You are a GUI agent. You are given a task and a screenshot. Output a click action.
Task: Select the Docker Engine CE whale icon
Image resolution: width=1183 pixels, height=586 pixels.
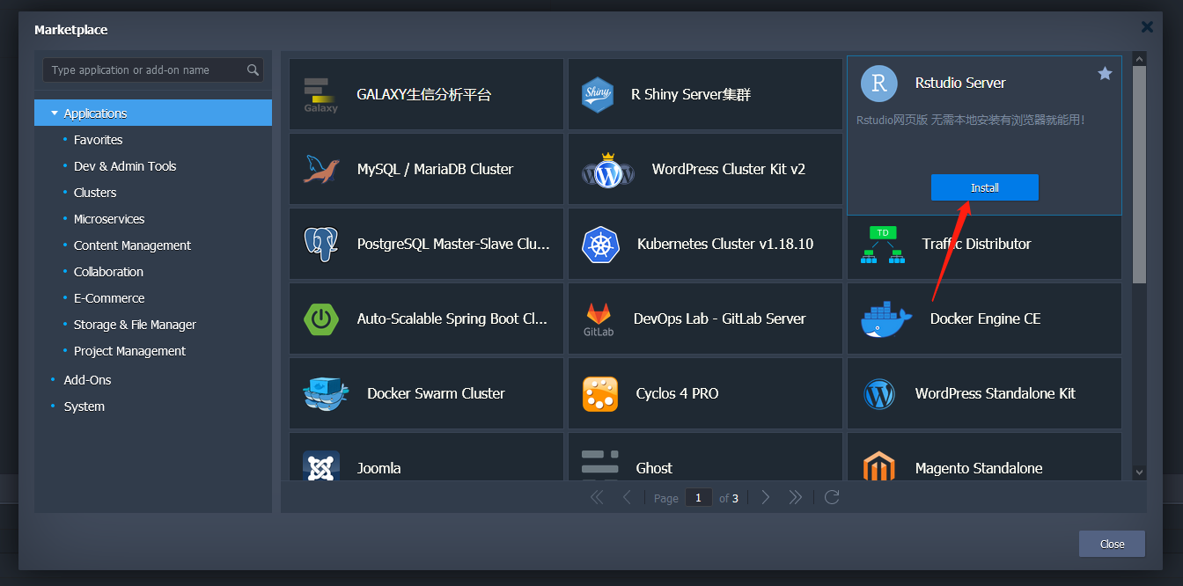pyautogui.click(x=886, y=319)
